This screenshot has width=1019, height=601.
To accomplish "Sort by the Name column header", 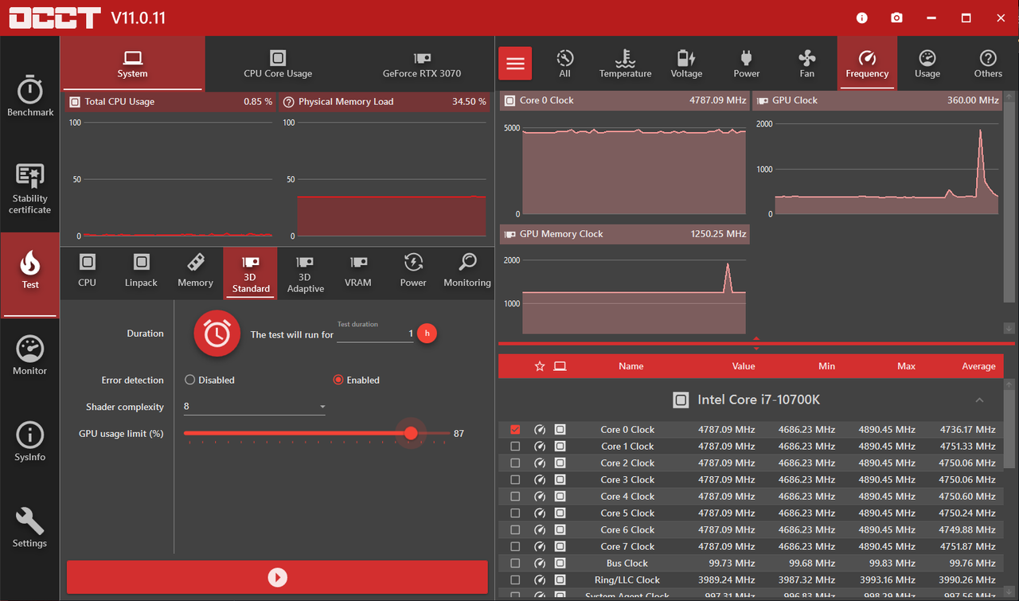I will click(631, 366).
